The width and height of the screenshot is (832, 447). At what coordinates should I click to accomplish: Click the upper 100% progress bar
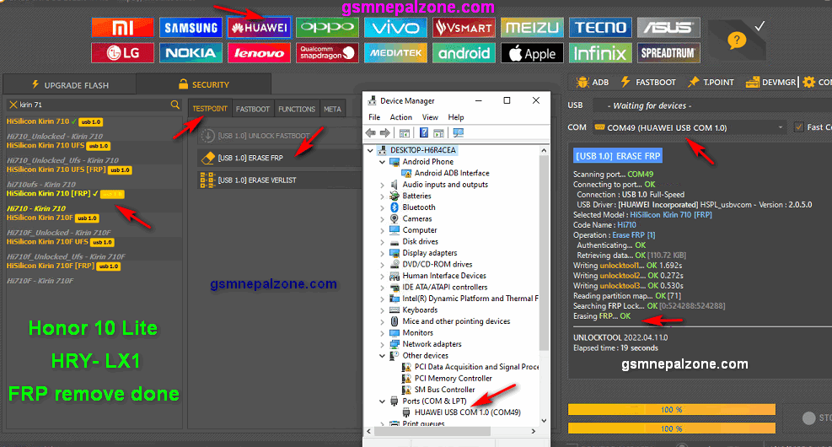tap(672, 410)
